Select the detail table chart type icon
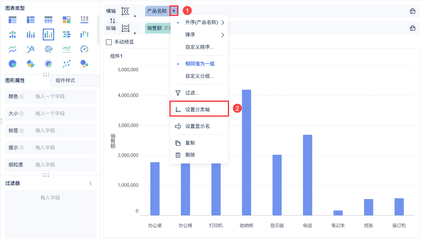 point(48,20)
